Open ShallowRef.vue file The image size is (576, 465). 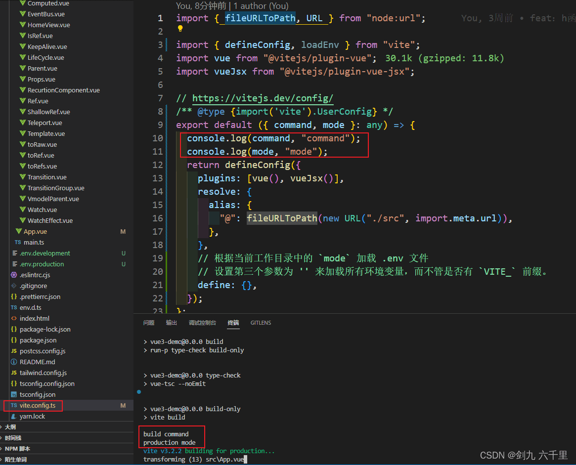[x=49, y=112]
